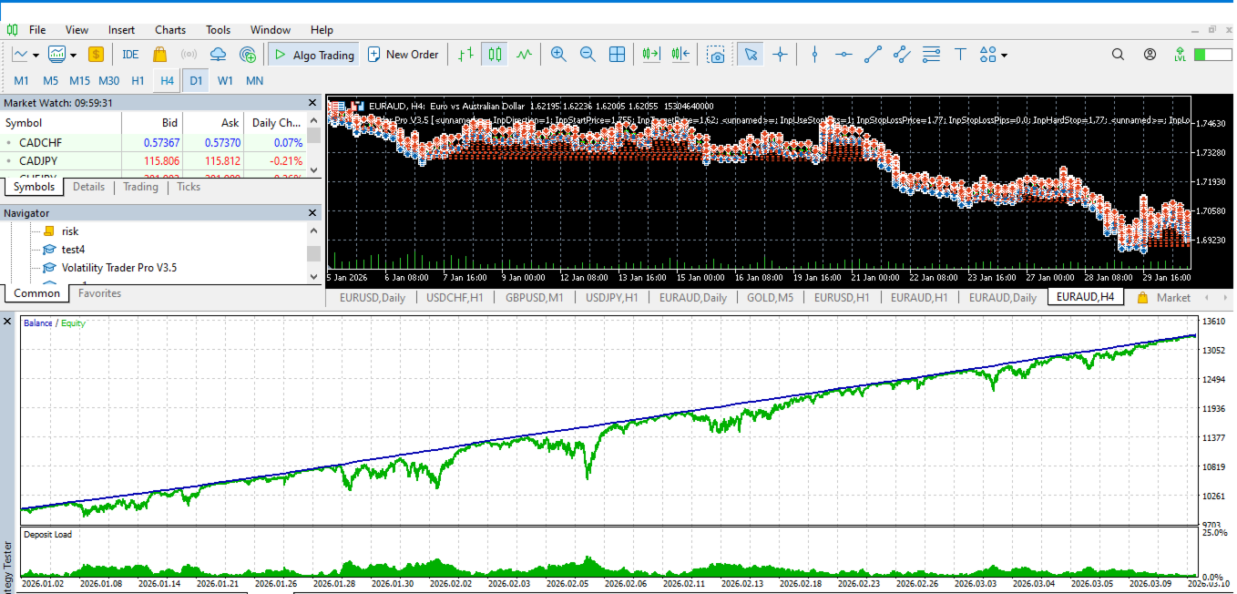Switch chart to bar chart mode
The width and height of the screenshot is (1237, 594).
pyautogui.click(x=465, y=55)
